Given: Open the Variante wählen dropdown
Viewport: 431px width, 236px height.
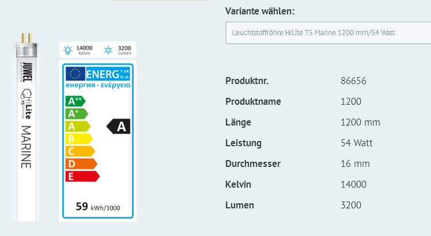Looking at the screenshot, I should tap(327, 33).
